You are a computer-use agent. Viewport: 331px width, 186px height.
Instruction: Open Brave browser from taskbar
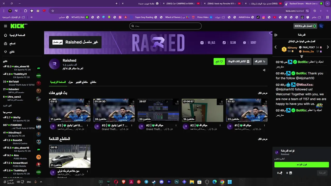click(124, 182)
